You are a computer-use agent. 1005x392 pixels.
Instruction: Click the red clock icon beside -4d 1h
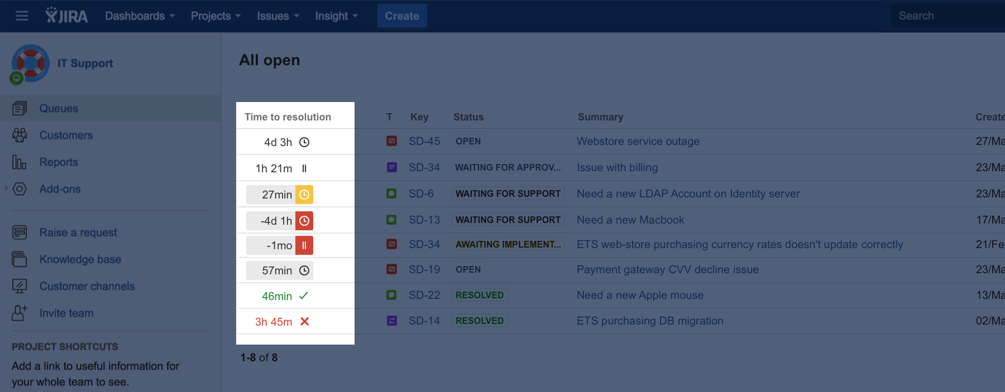304,221
